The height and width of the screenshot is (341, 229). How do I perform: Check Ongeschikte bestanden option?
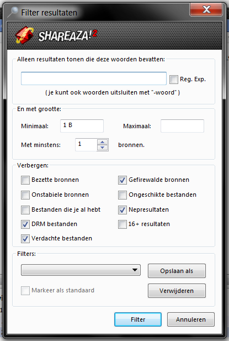click(x=123, y=195)
